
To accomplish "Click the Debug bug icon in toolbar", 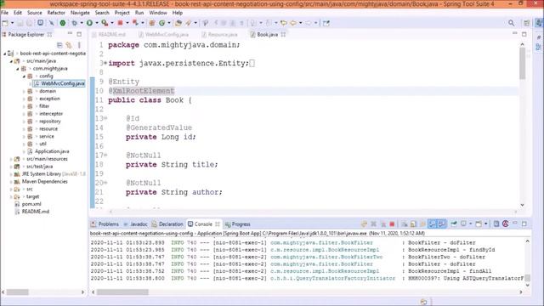I will click(x=75, y=23).
